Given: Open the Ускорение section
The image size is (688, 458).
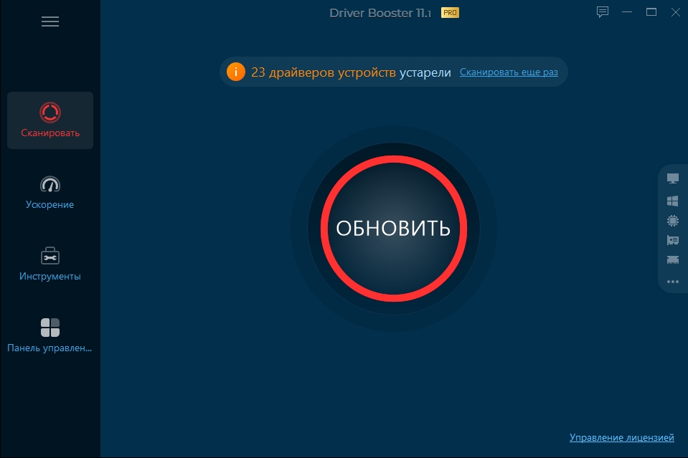Looking at the screenshot, I should click(50, 192).
